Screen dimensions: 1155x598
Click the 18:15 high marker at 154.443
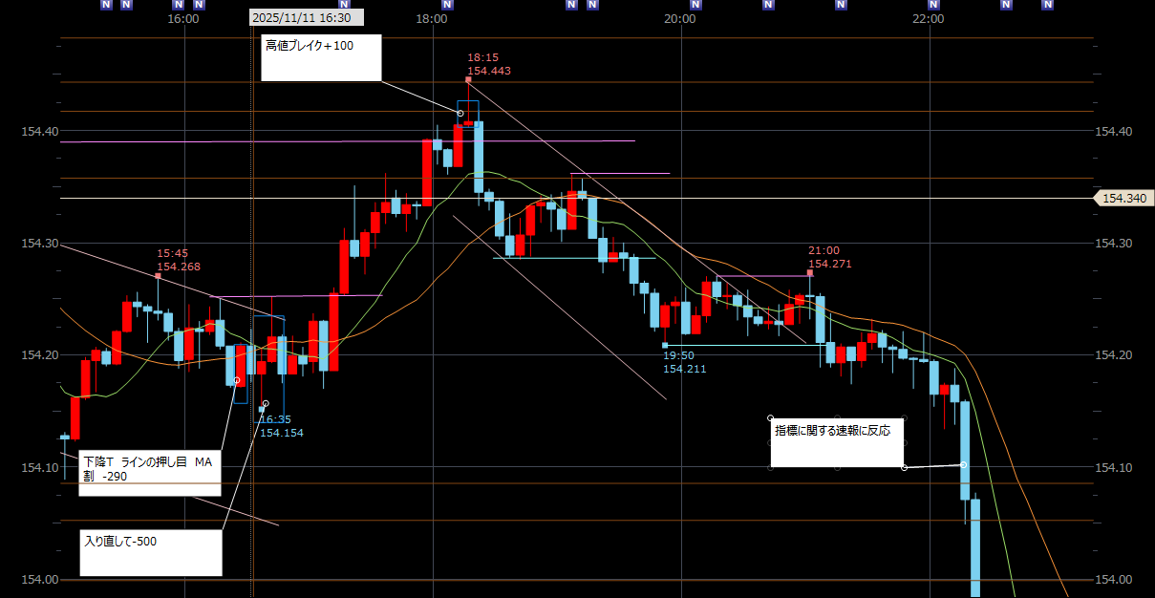[468, 79]
